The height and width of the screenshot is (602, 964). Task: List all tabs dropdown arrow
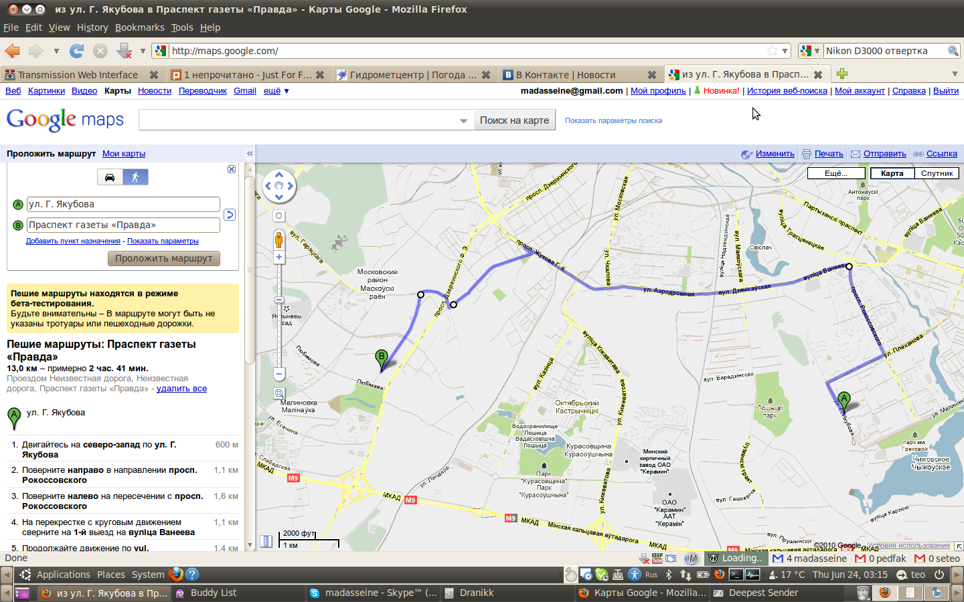tap(955, 74)
